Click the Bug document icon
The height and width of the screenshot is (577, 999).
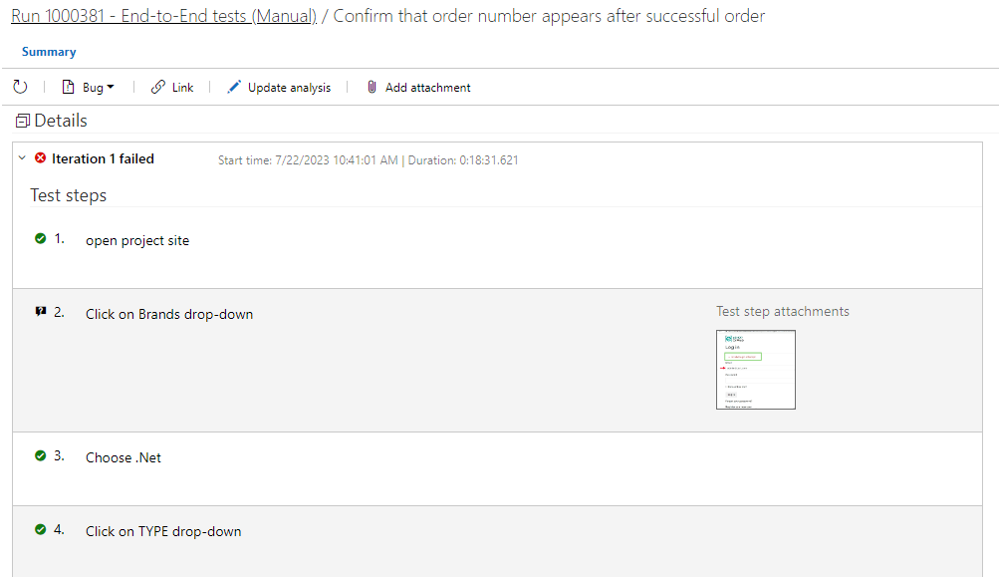[68, 88]
